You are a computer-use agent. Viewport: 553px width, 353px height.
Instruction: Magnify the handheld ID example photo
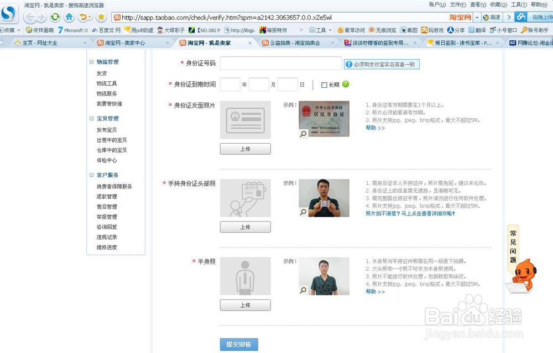tap(303, 212)
